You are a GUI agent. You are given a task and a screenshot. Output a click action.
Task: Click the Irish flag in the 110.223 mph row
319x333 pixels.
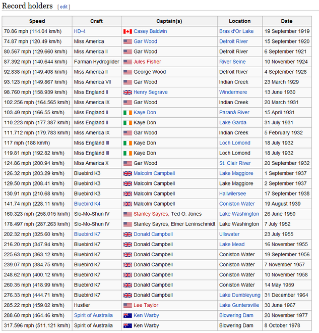(127, 123)
